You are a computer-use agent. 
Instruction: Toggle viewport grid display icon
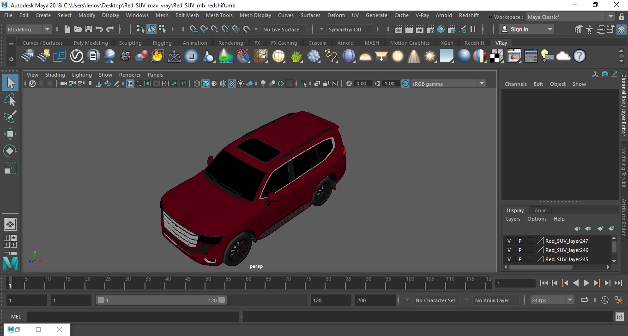coord(130,84)
